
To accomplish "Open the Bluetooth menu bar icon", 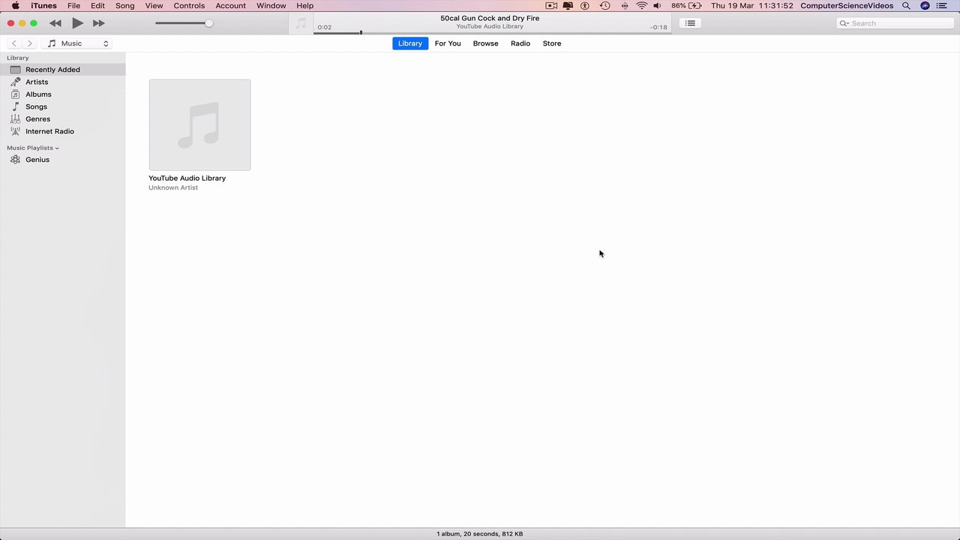I will [x=624, y=5].
